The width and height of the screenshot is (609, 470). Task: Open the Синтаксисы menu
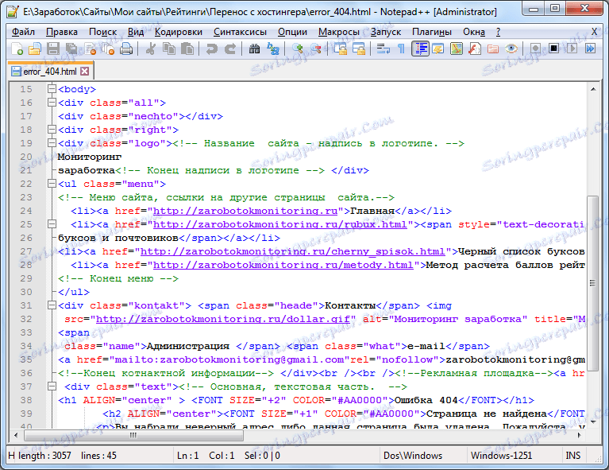(240, 32)
